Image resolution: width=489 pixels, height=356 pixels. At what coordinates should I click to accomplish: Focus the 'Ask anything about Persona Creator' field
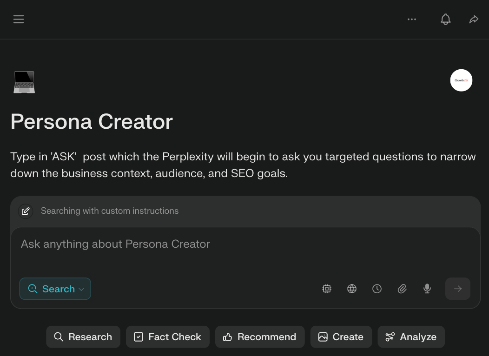[x=245, y=244]
